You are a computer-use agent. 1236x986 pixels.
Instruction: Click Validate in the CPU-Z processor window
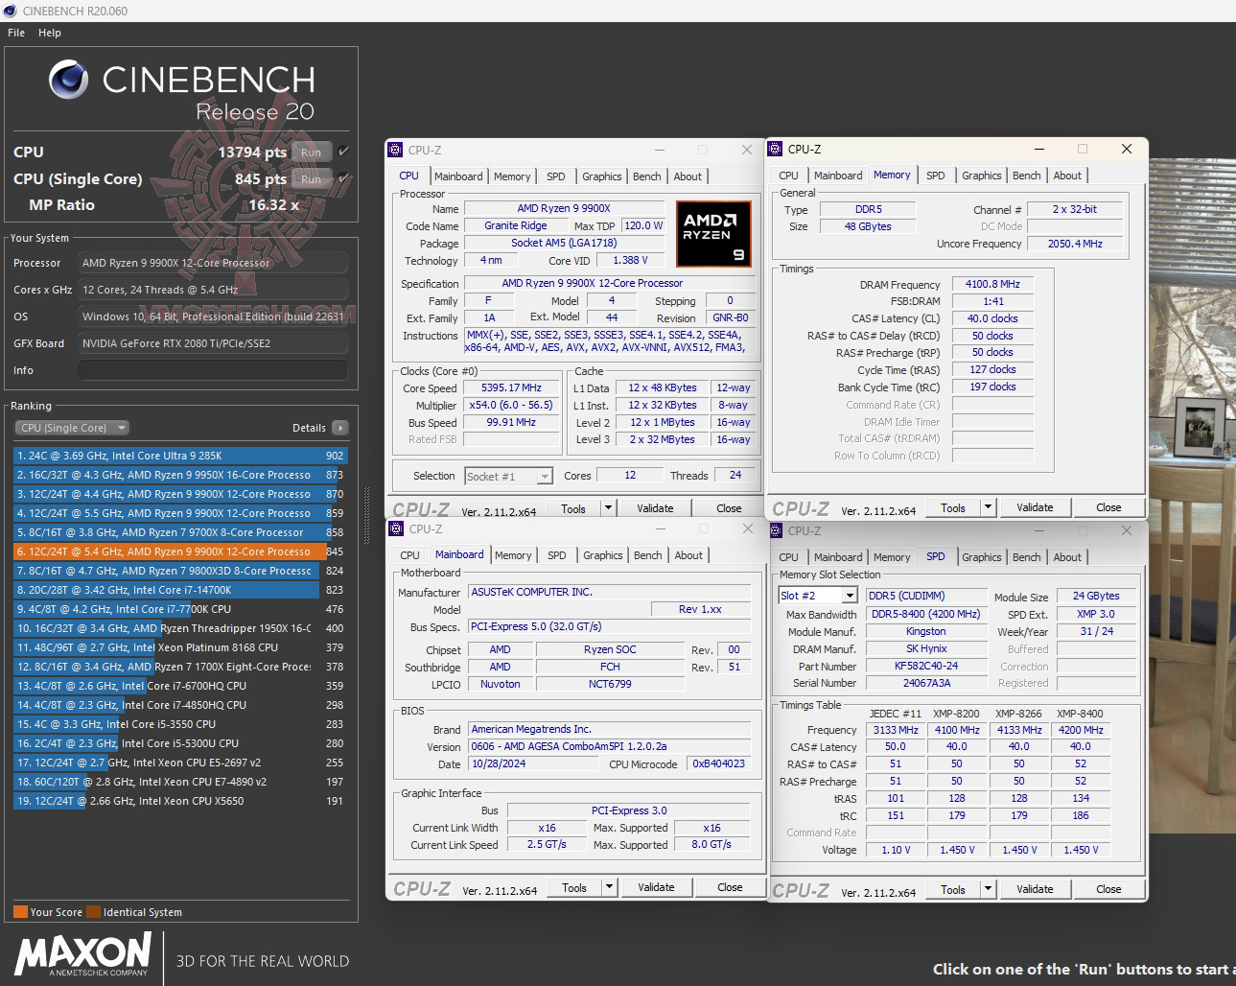tap(655, 508)
